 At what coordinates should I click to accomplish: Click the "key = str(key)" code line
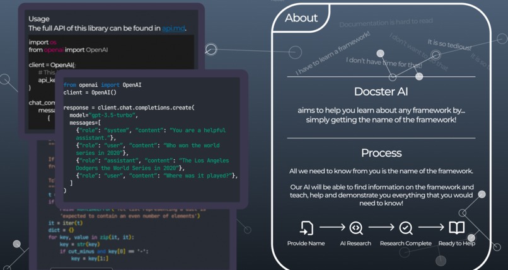[x=79, y=244]
